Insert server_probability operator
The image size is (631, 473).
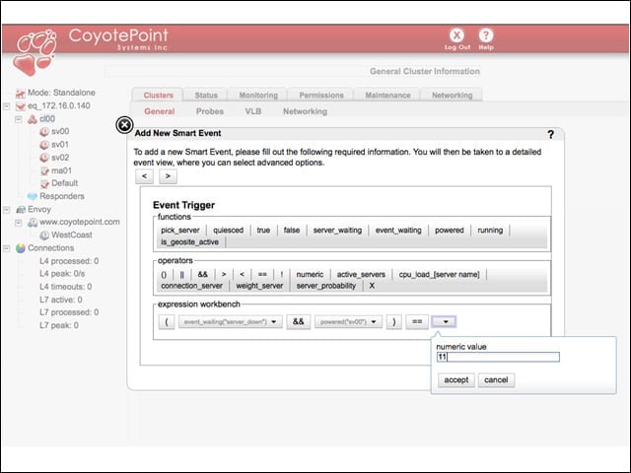(x=326, y=286)
